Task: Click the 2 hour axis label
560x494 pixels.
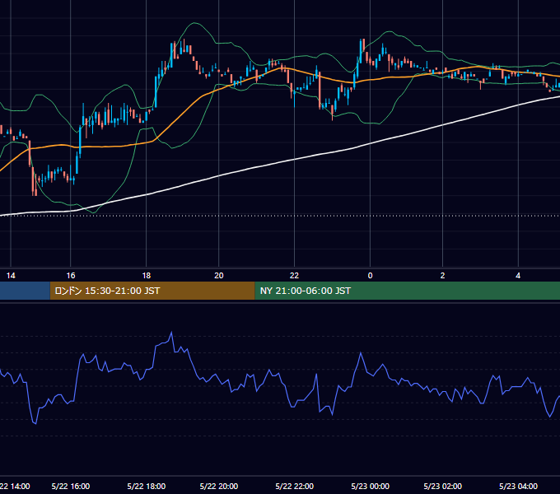Action: (x=442, y=276)
